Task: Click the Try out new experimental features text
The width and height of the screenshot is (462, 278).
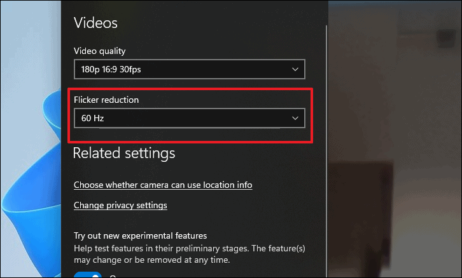Action: (x=140, y=235)
